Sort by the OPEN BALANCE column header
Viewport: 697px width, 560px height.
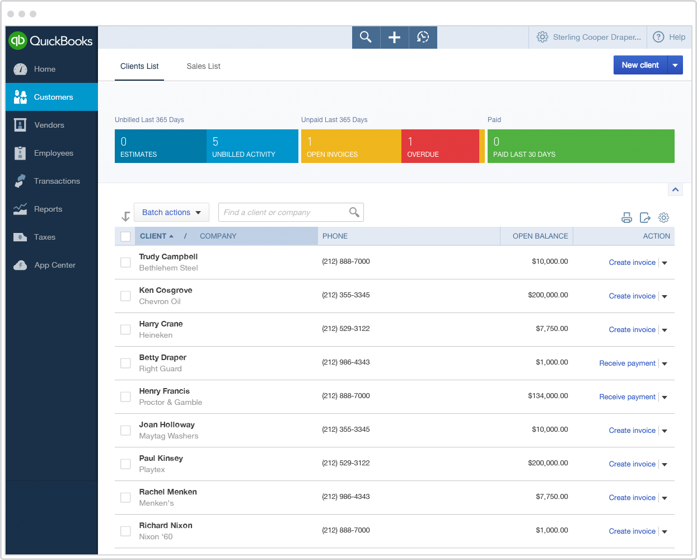[540, 236]
